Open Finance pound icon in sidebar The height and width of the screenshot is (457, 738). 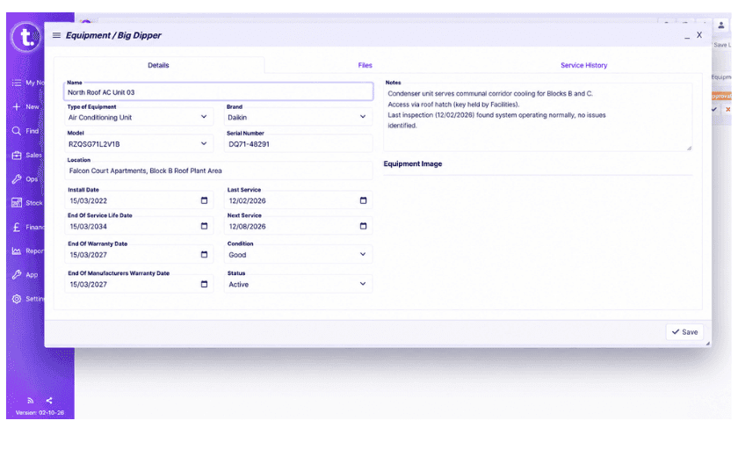click(x=17, y=228)
